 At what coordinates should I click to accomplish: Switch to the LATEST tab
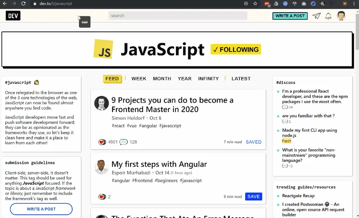pyautogui.click(x=241, y=79)
